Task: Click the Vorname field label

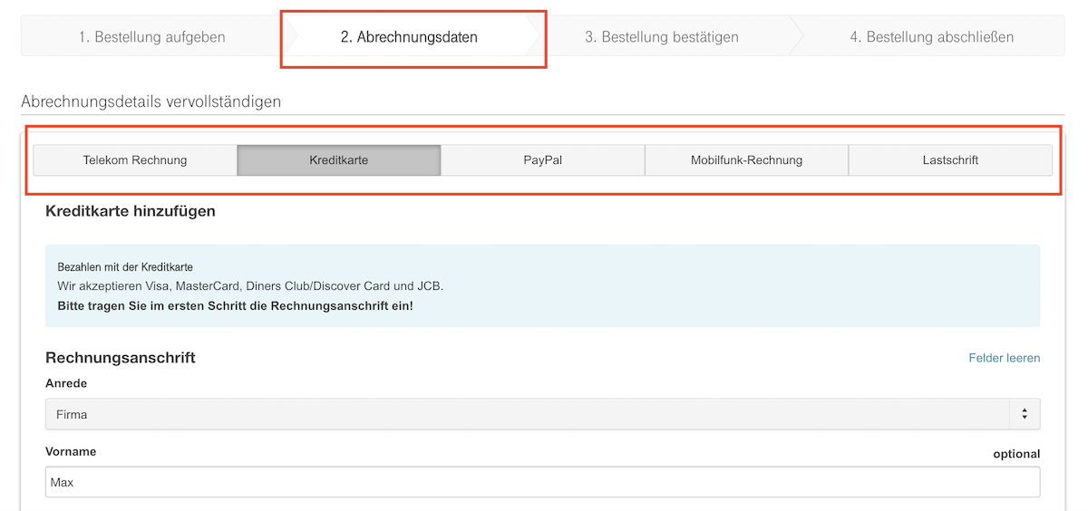Action: point(71,451)
